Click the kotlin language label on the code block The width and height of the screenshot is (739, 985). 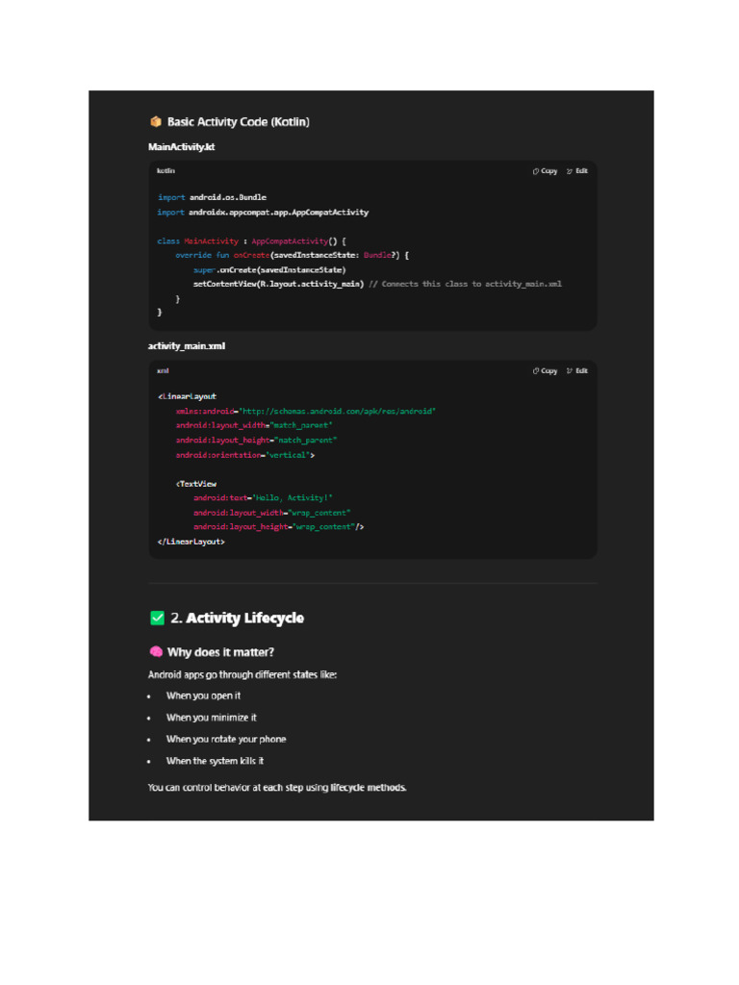(x=166, y=171)
